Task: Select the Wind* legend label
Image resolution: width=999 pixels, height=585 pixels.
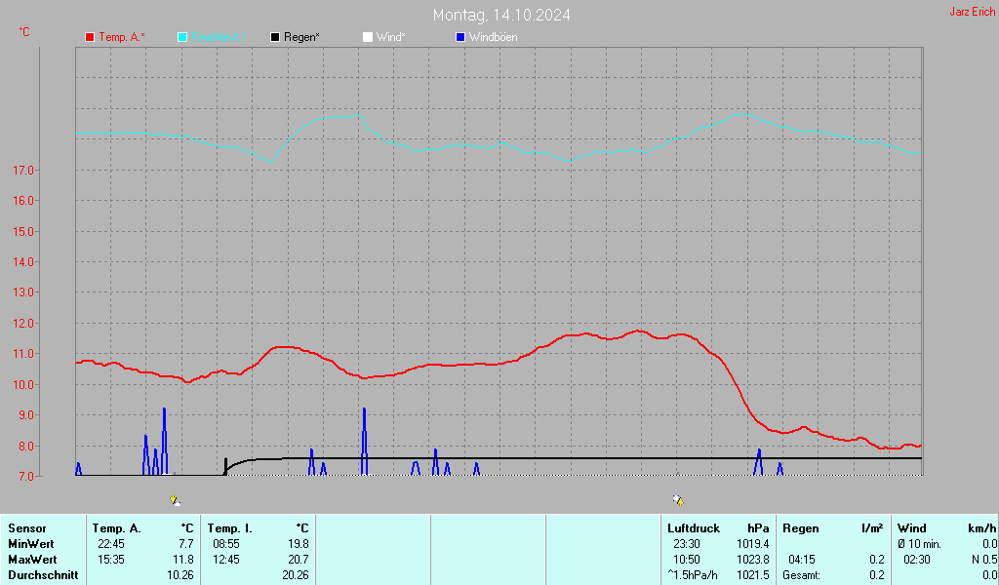Action: point(391,37)
